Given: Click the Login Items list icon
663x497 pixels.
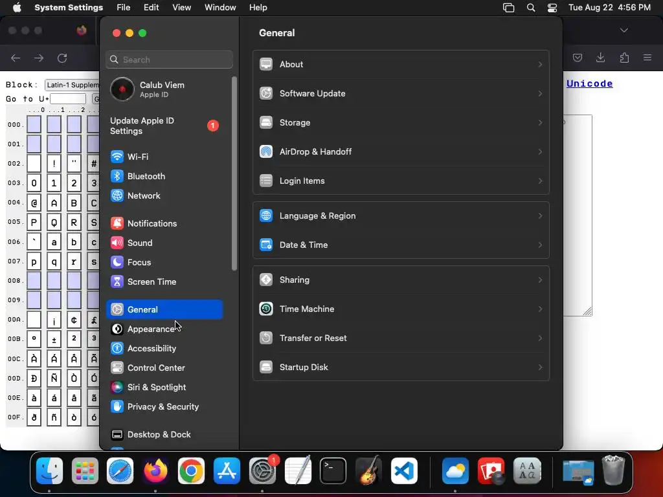Looking at the screenshot, I should point(266,181).
